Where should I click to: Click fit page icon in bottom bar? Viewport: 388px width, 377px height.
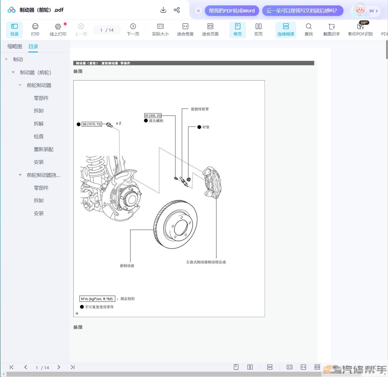click(317, 367)
